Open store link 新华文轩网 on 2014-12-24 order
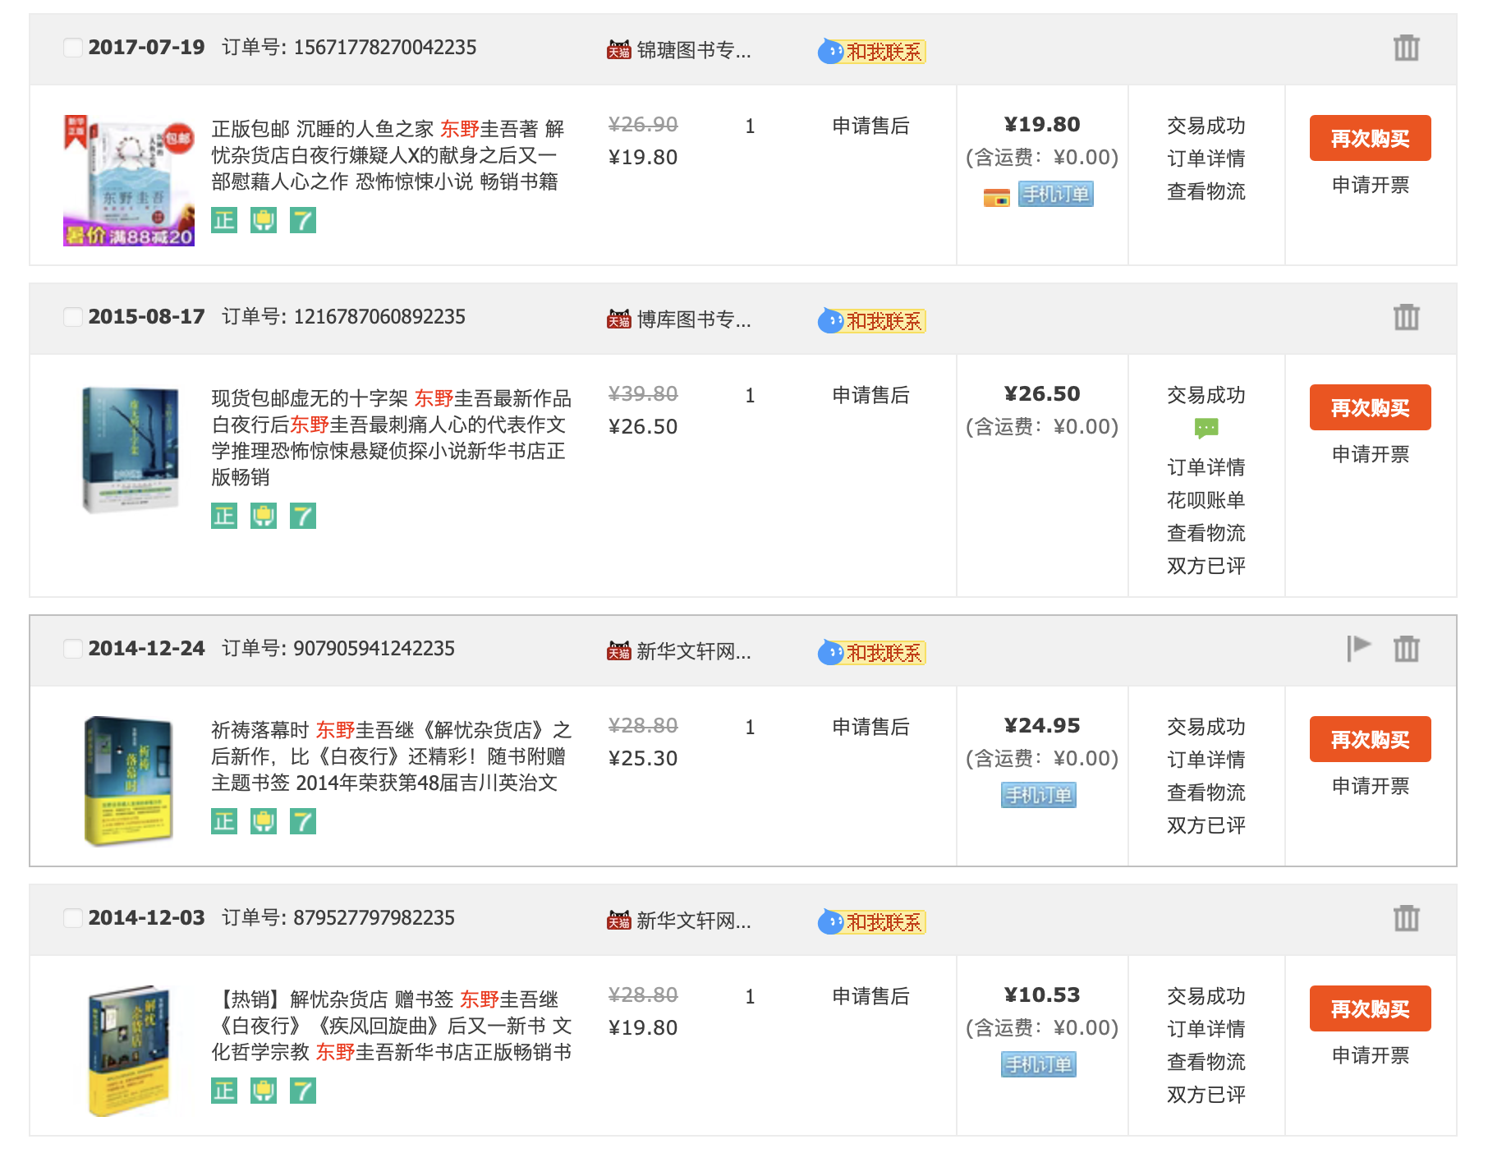The height and width of the screenshot is (1153, 1488). [x=693, y=652]
